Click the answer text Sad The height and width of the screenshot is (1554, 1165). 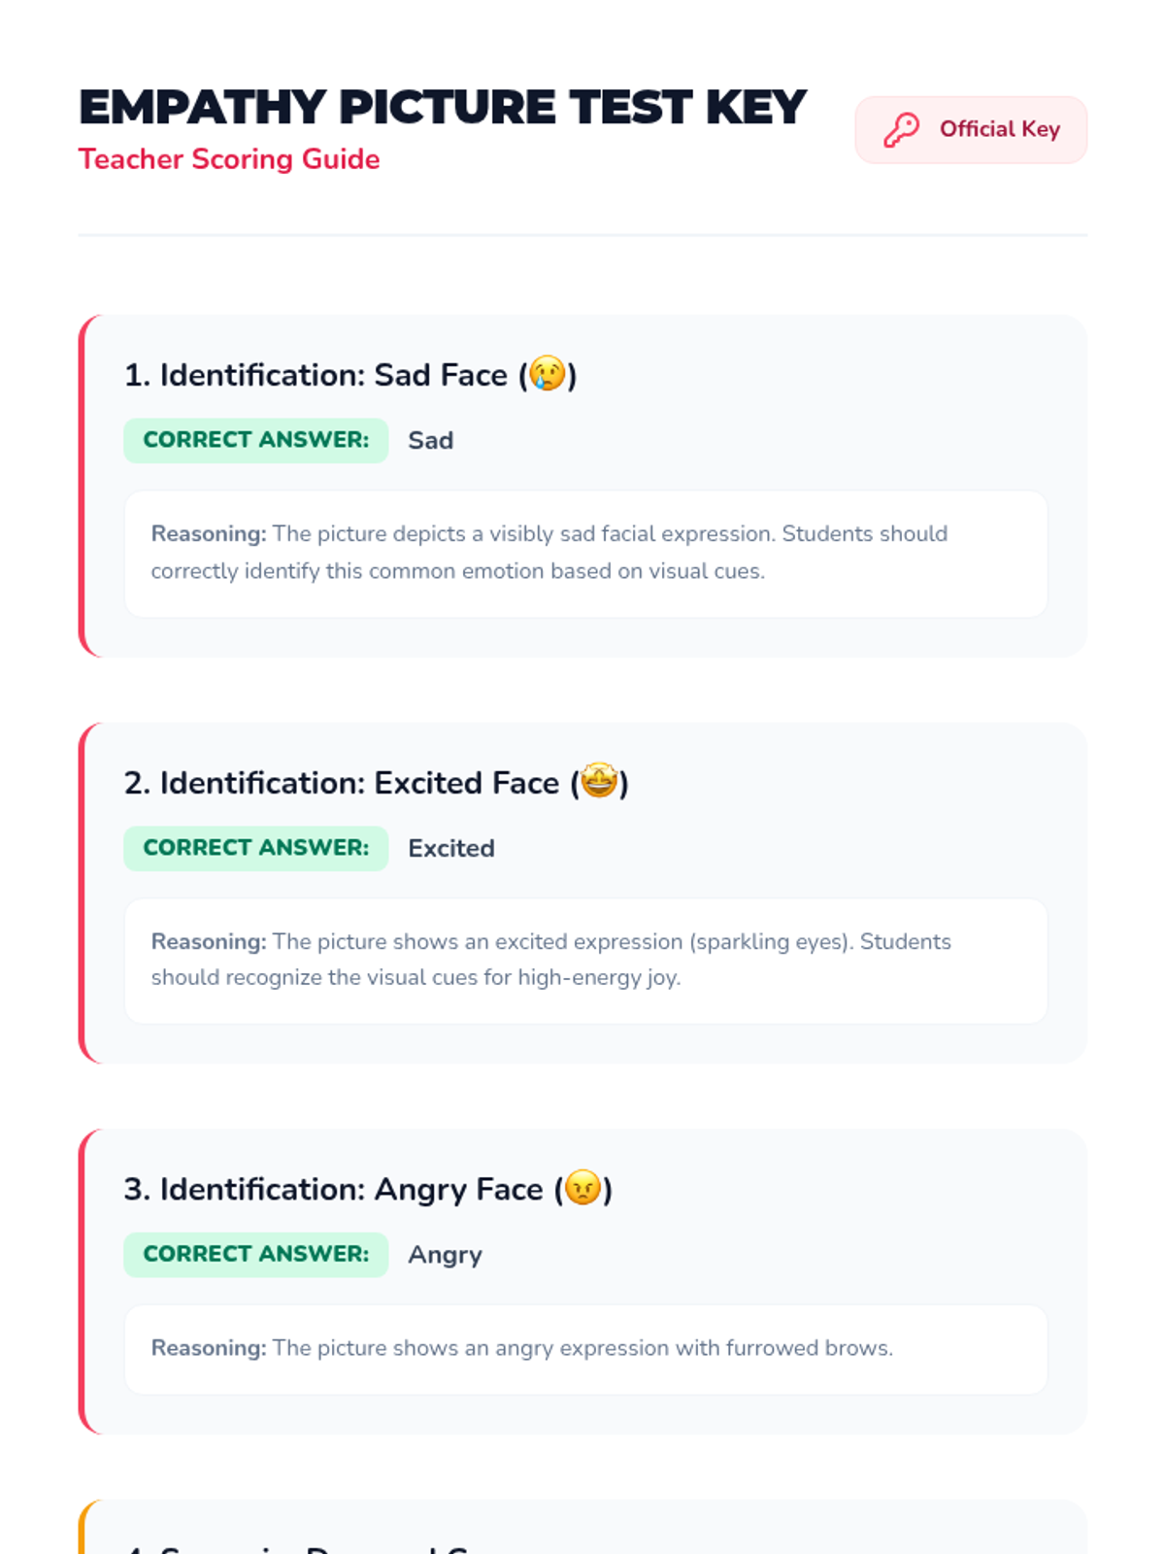(431, 441)
